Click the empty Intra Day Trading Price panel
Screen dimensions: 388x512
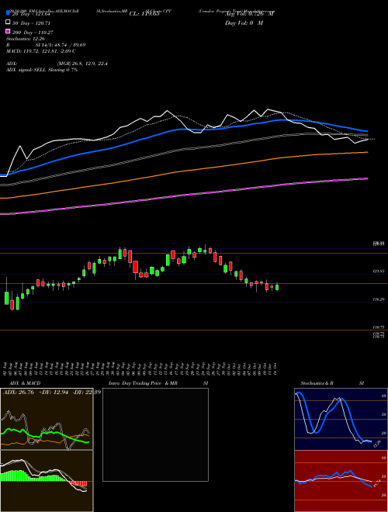[155, 434]
